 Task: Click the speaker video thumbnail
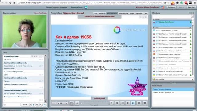point(25,31)
